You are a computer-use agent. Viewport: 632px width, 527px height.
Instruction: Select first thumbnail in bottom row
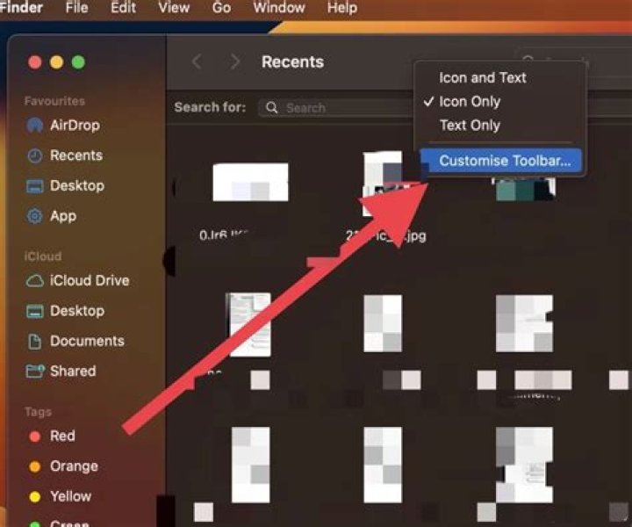(x=251, y=465)
